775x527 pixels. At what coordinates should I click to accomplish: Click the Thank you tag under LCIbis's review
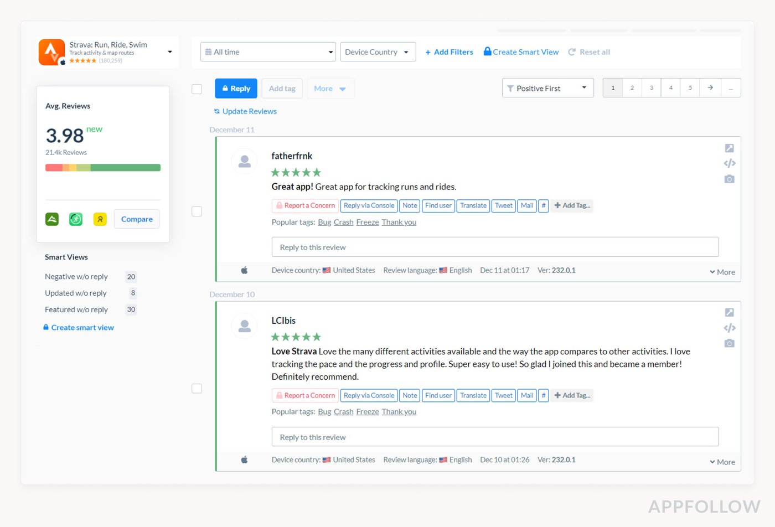coord(399,412)
